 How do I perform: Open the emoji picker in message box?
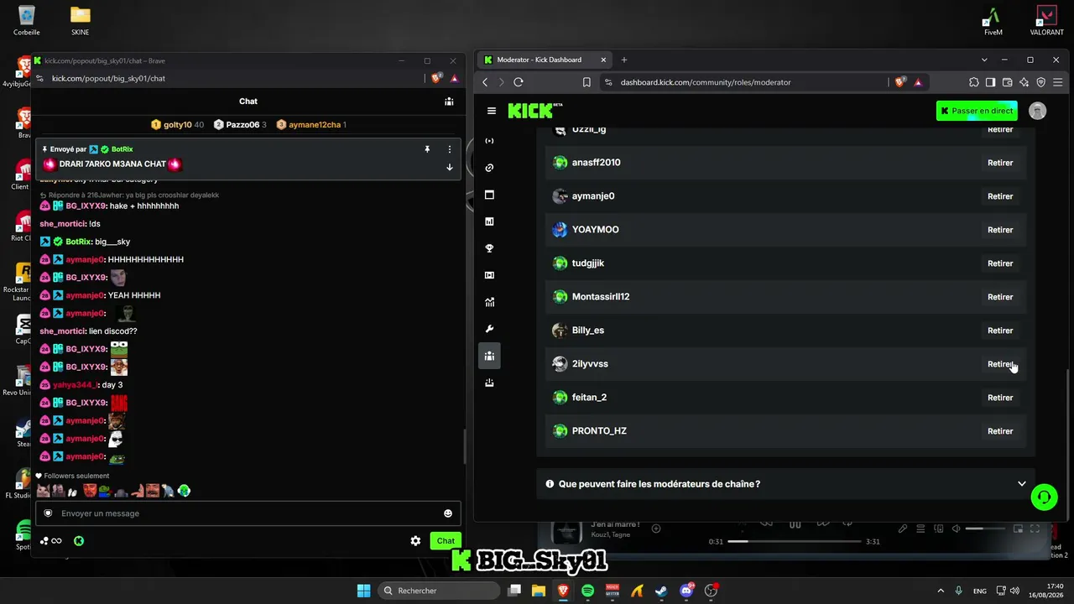448,513
